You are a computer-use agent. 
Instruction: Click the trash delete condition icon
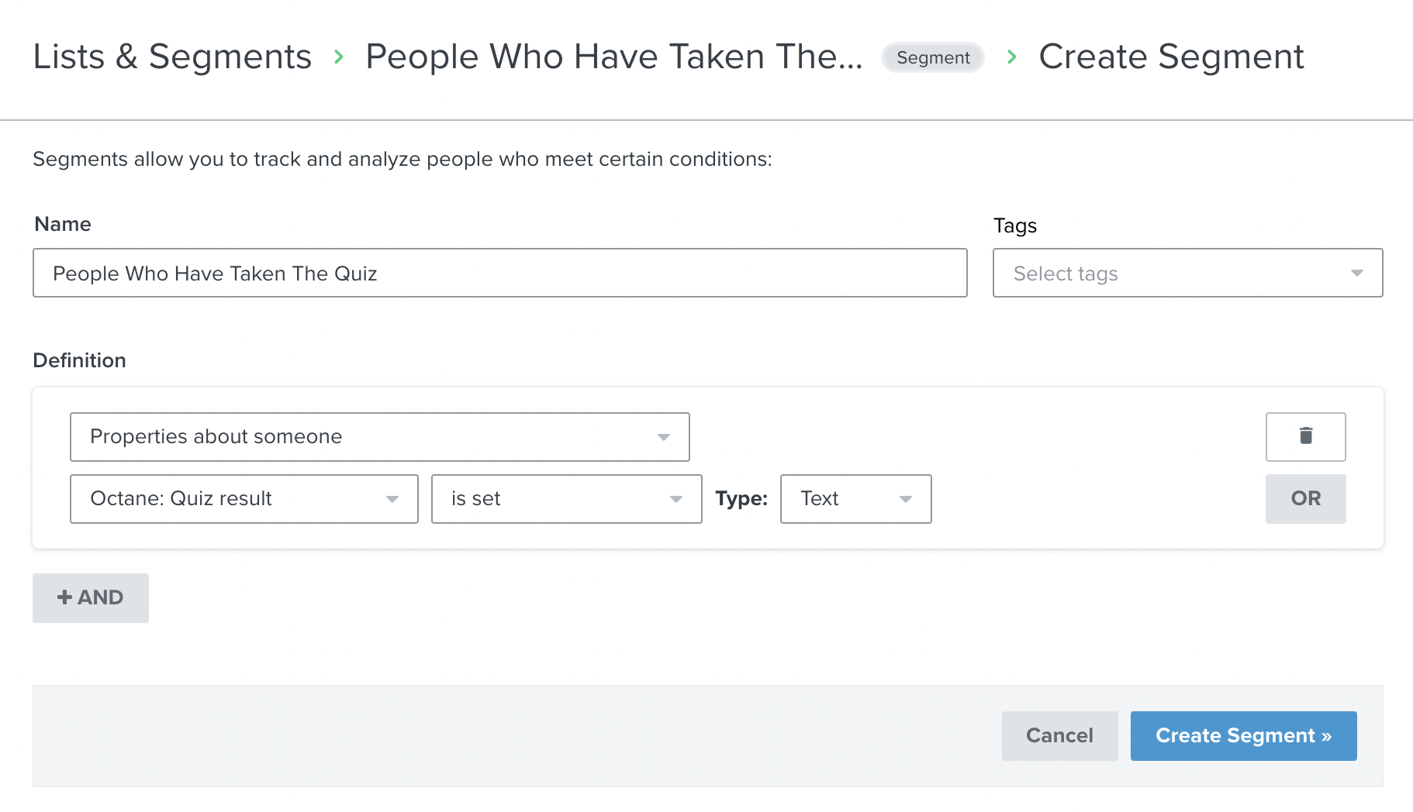pos(1306,436)
